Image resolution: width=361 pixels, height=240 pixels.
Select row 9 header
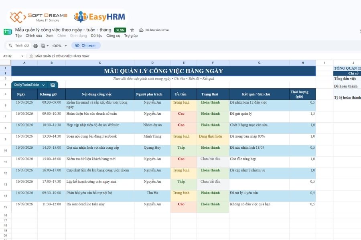click(6, 139)
